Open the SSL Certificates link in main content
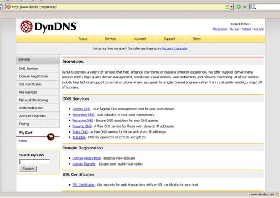The height and width of the screenshot is (198, 280). (83, 185)
